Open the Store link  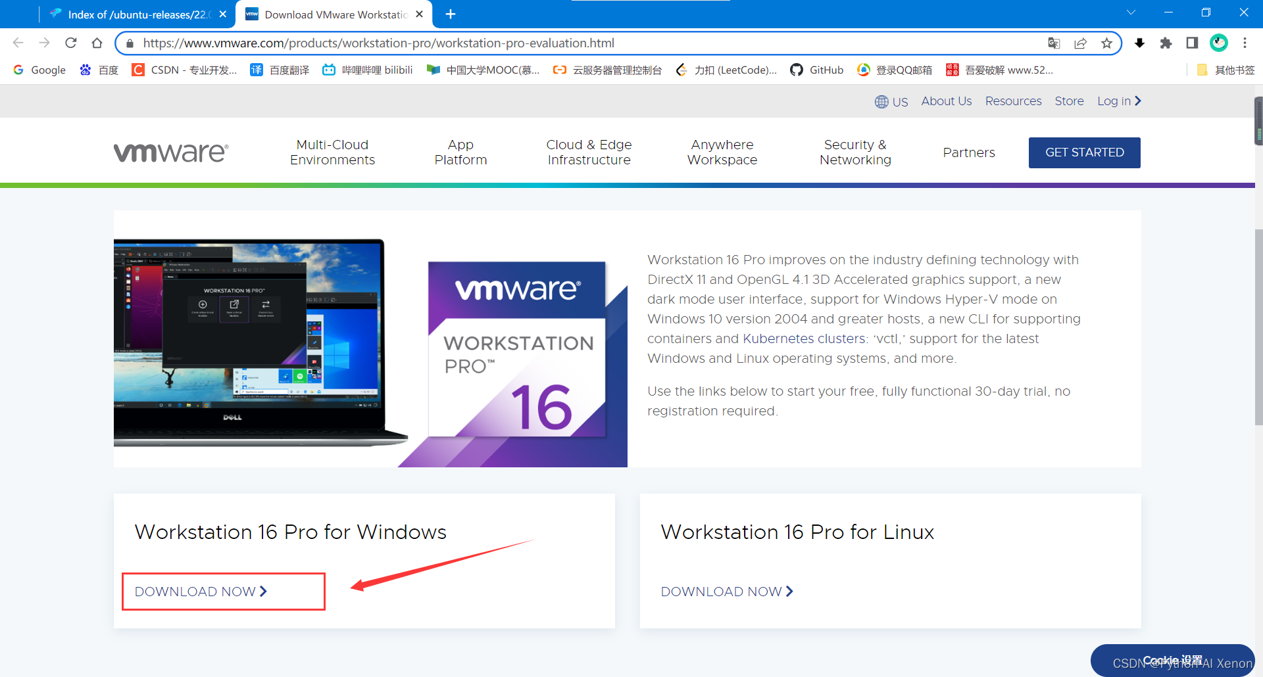[x=1069, y=101]
